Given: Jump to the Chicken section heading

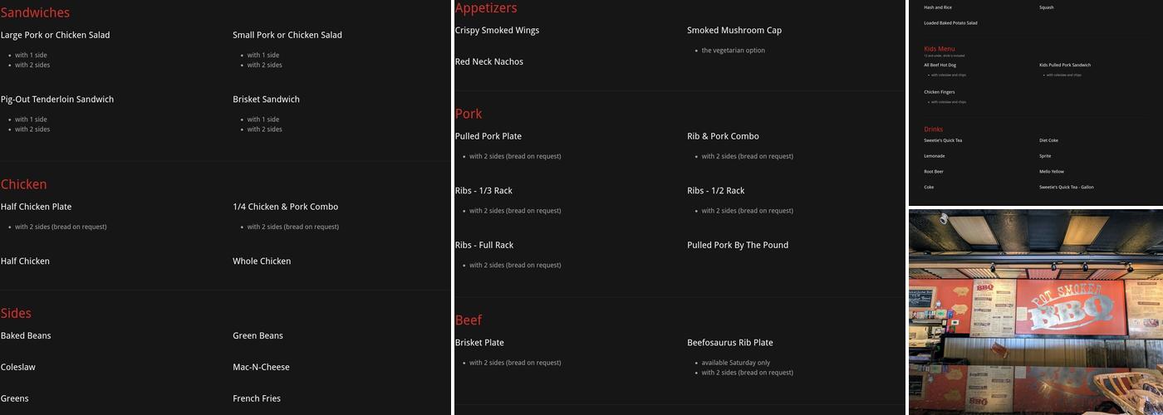Looking at the screenshot, I should point(23,184).
